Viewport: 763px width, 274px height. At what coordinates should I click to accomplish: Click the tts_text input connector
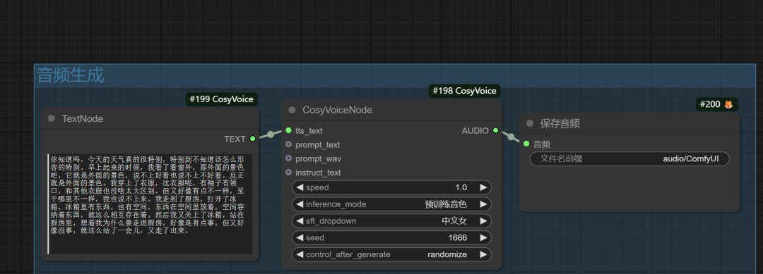point(288,130)
